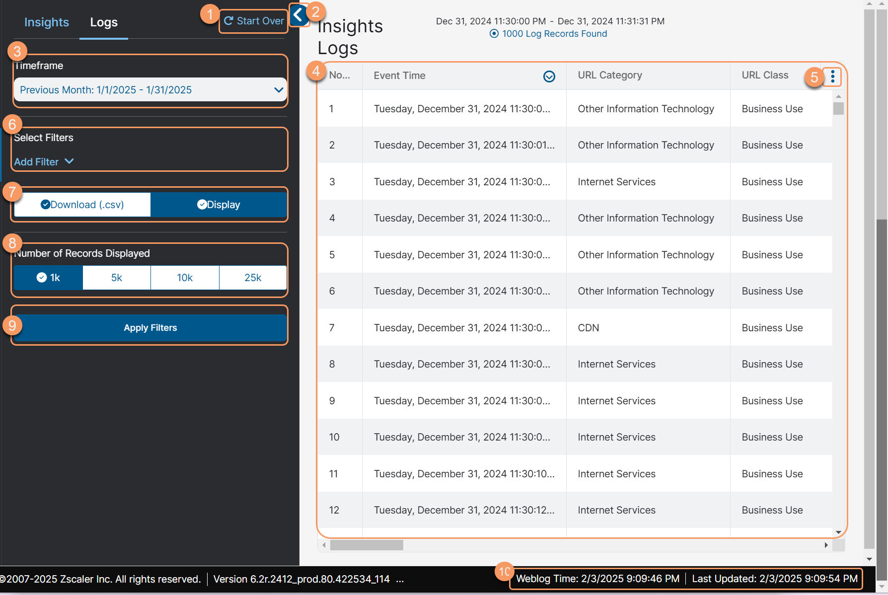The image size is (888, 595).
Task: Select the Logs tab
Action: pyautogui.click(x=103, y=22)
